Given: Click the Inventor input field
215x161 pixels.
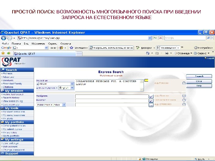Looking at the screenshot, I should click(112, 101).
